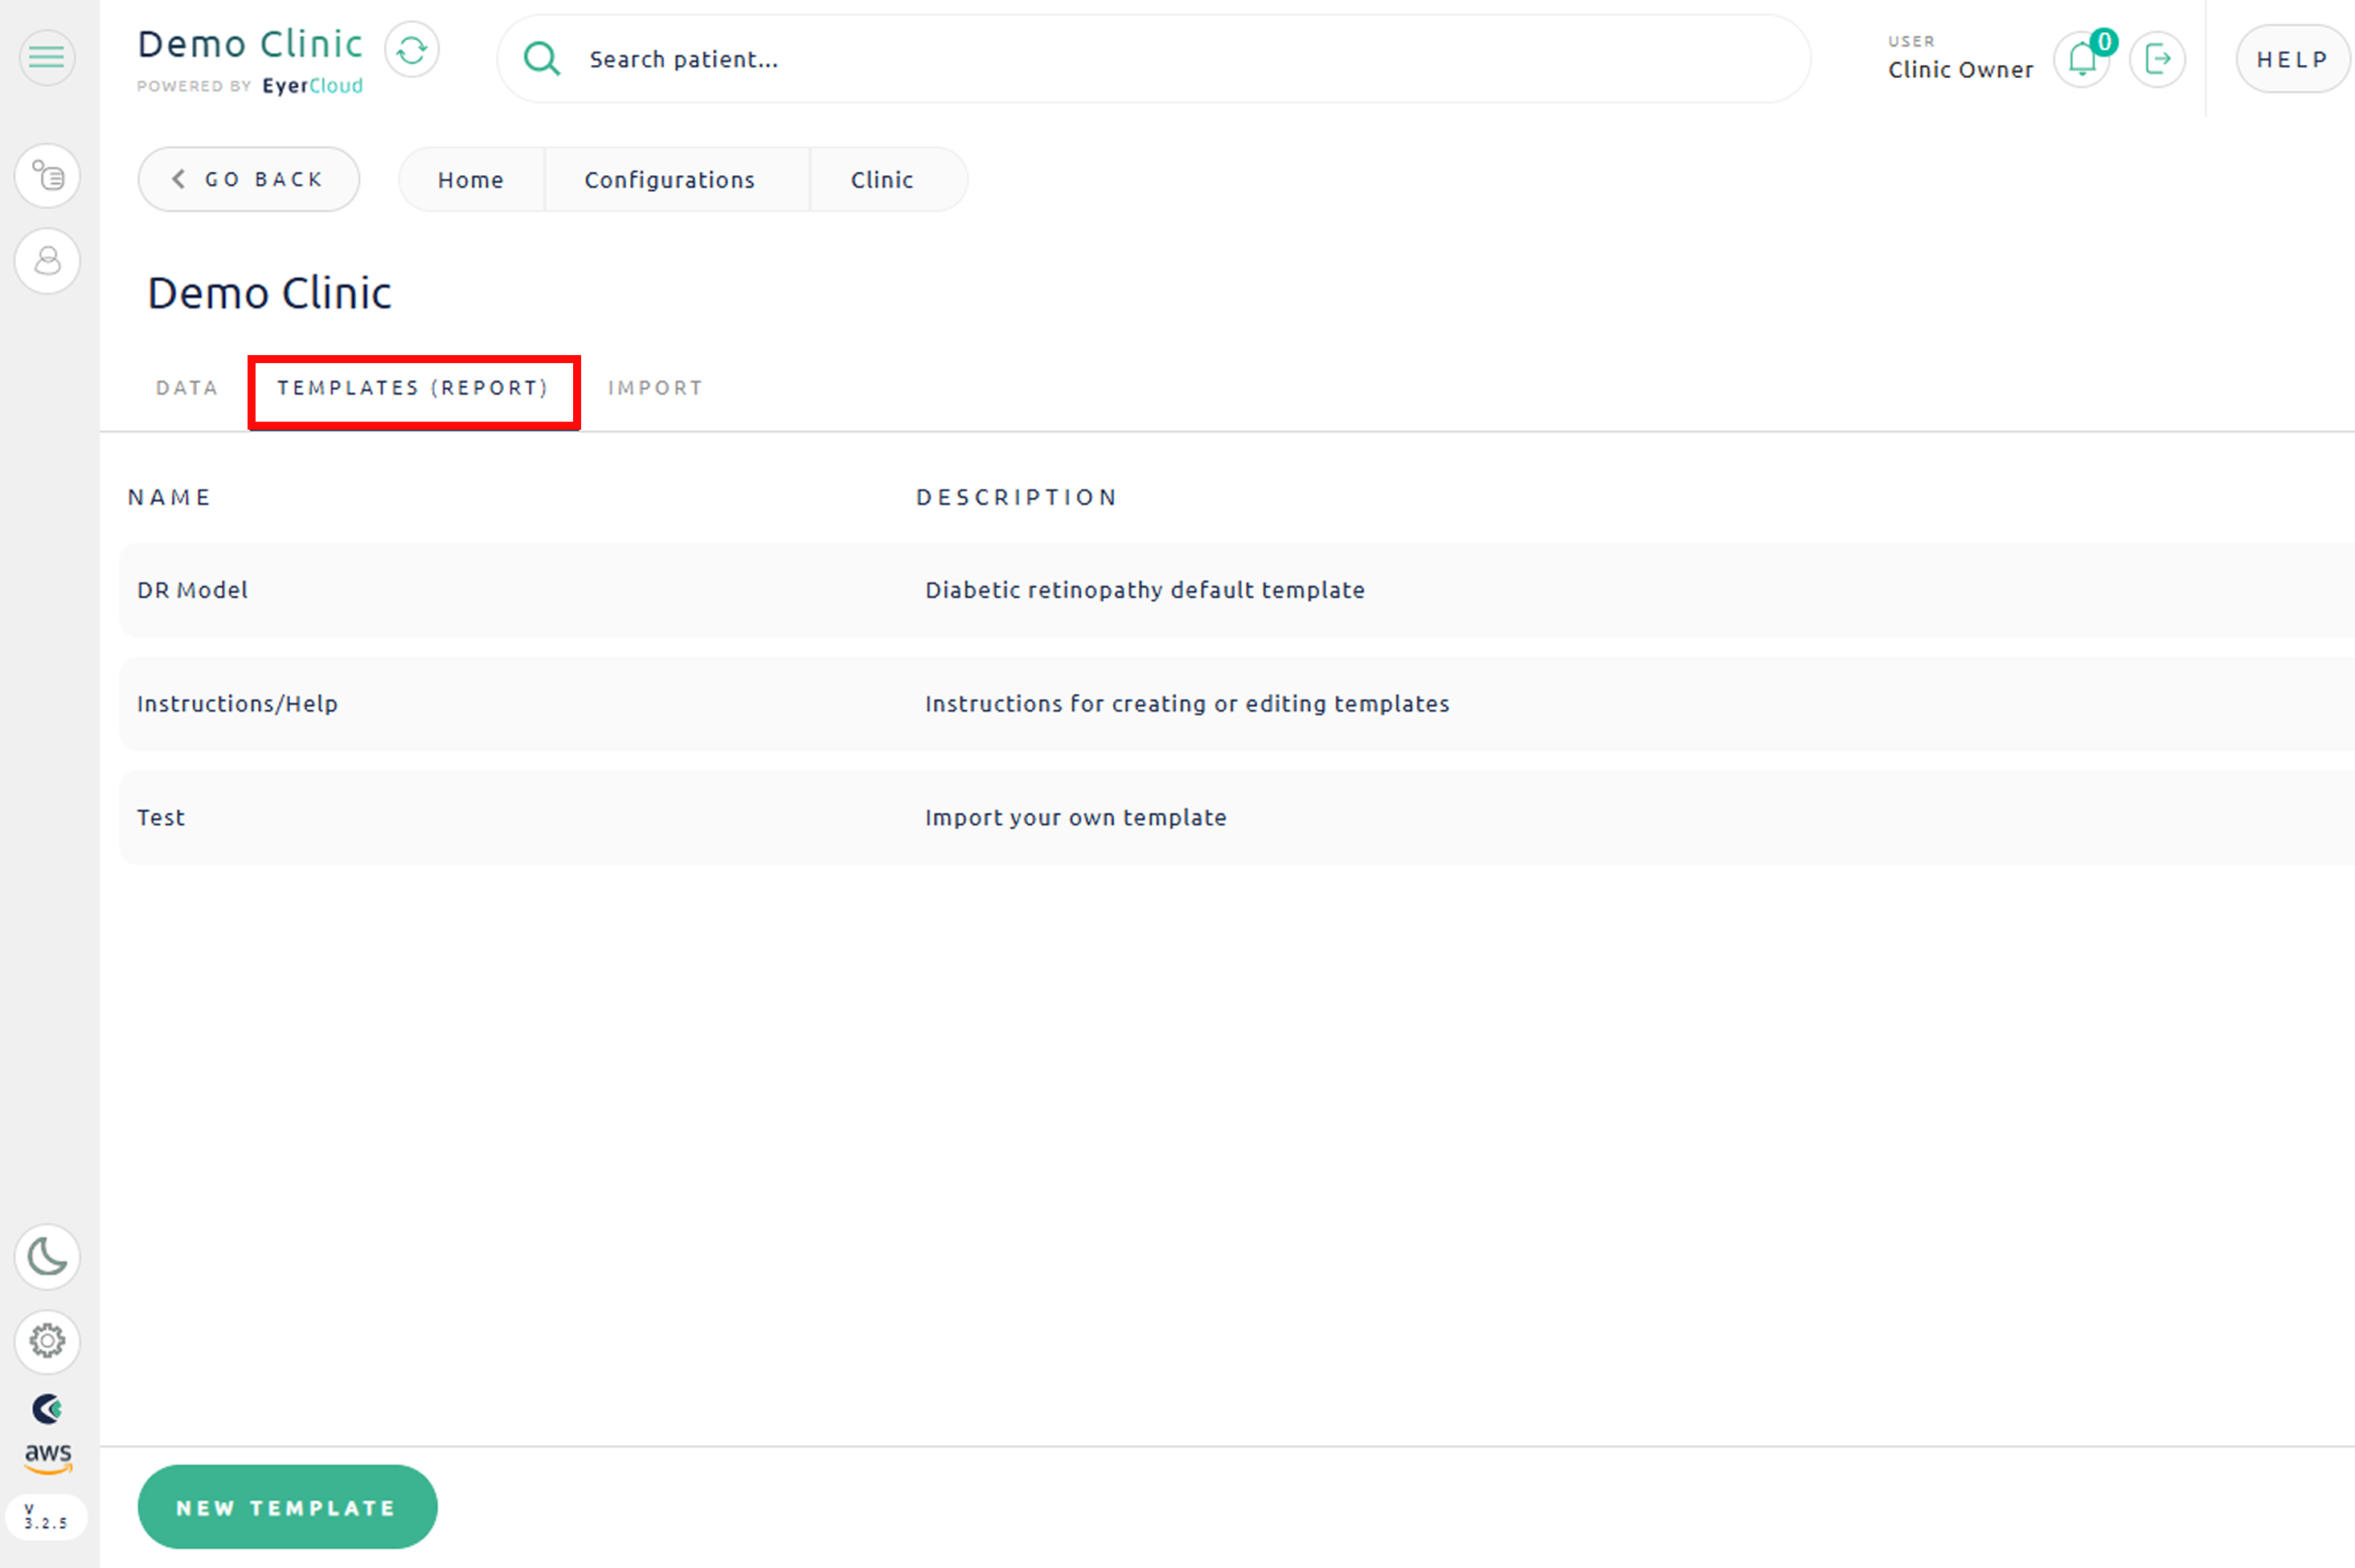Viewport: 2355px width, 1568px height.
Task: Click the search magnifier icon
Action: 541,59
